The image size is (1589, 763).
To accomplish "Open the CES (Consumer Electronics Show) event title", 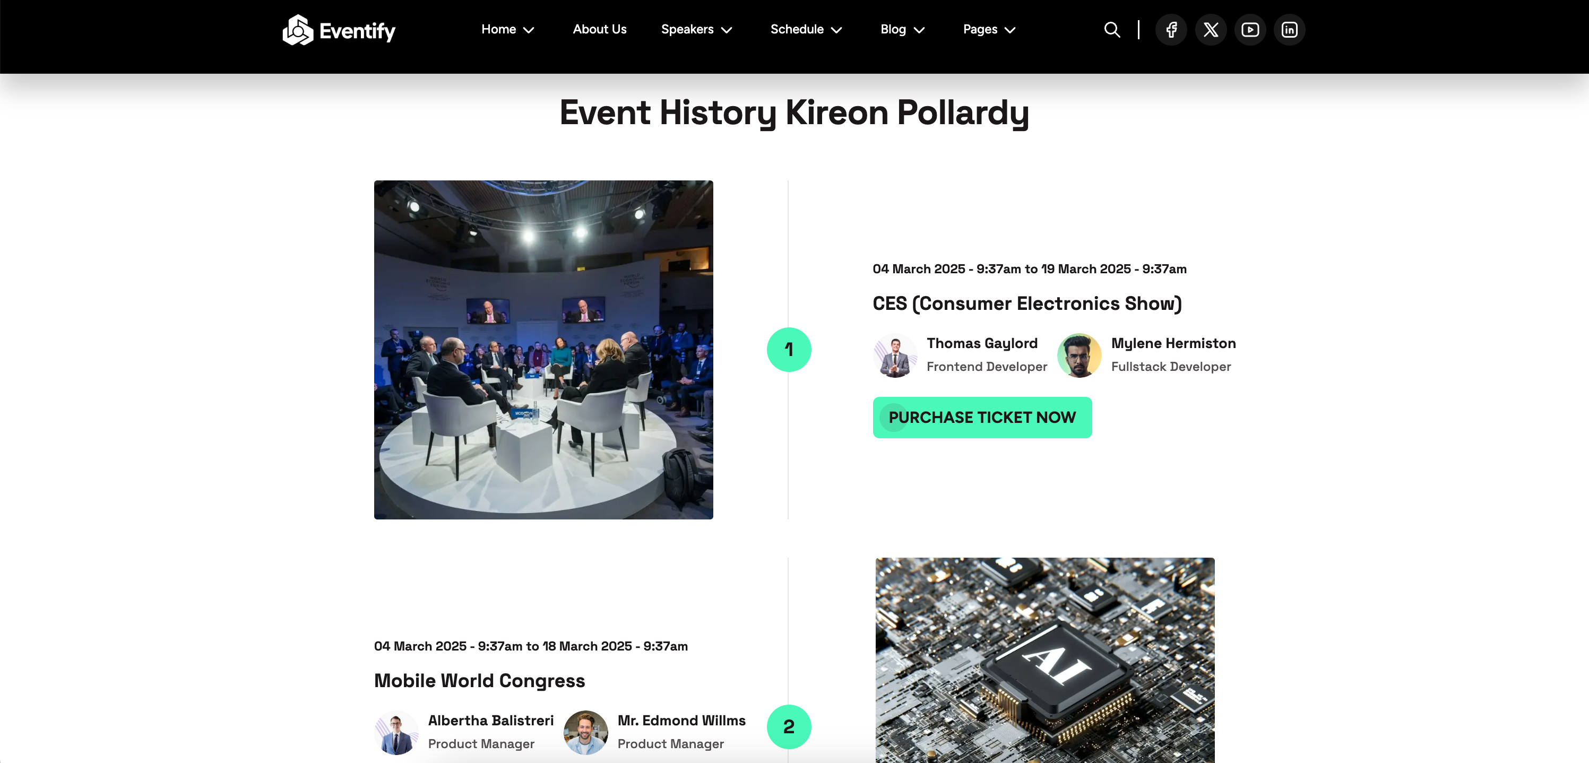I will tap(1027, 304).
